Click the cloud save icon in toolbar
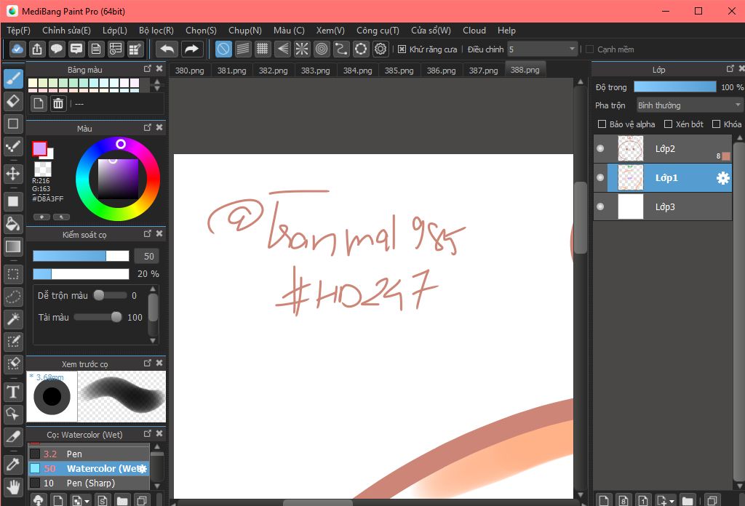Image resolution: width=745 pixels, height=506 pixels. (17, 49)
